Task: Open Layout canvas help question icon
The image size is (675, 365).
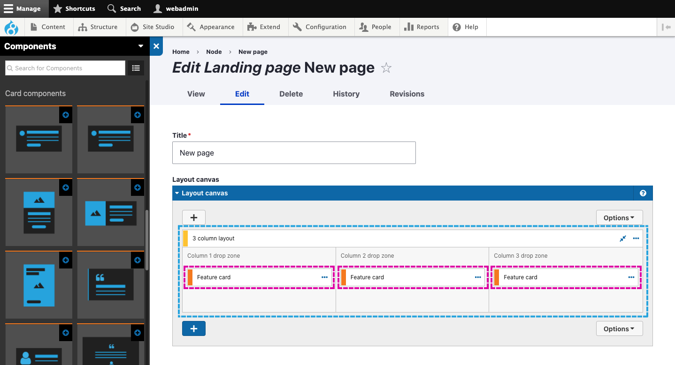Action: click(x=643, y=193)
